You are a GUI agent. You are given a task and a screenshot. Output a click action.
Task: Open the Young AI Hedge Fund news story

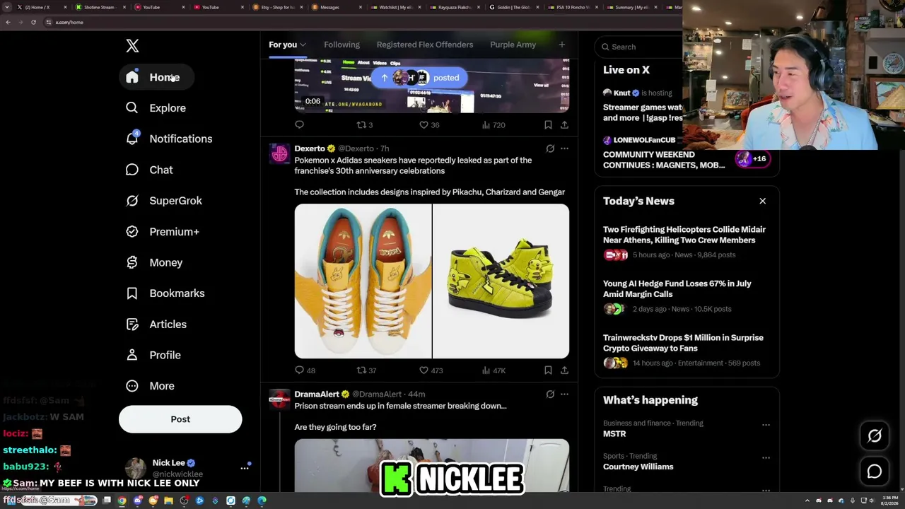[677, 288]
